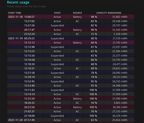
Task: Click the STATE column header
Action: point(57,13)
